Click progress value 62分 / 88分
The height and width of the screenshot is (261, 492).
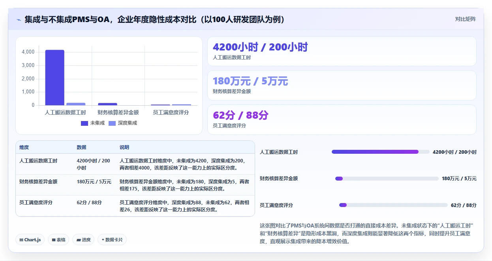(x=464, y=205)
